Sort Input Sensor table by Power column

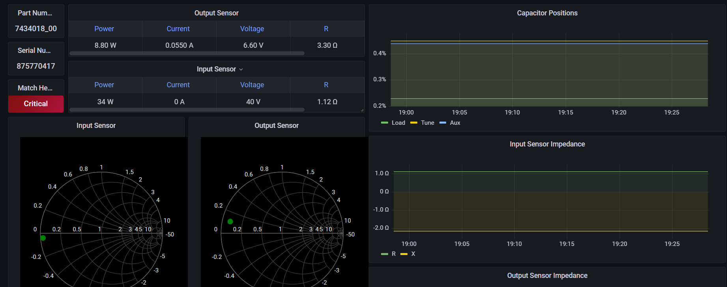point(104,85)
